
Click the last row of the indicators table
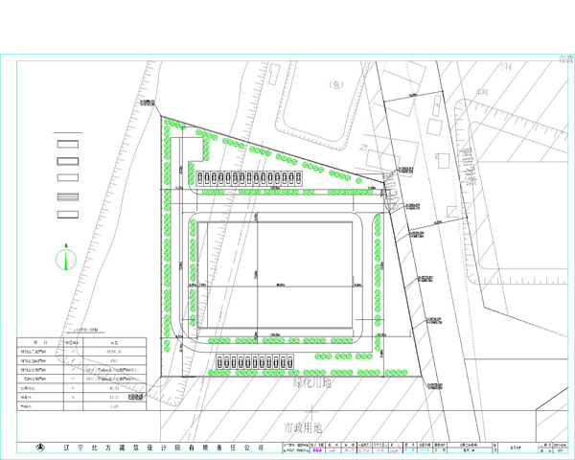click(x=80, y=406)
